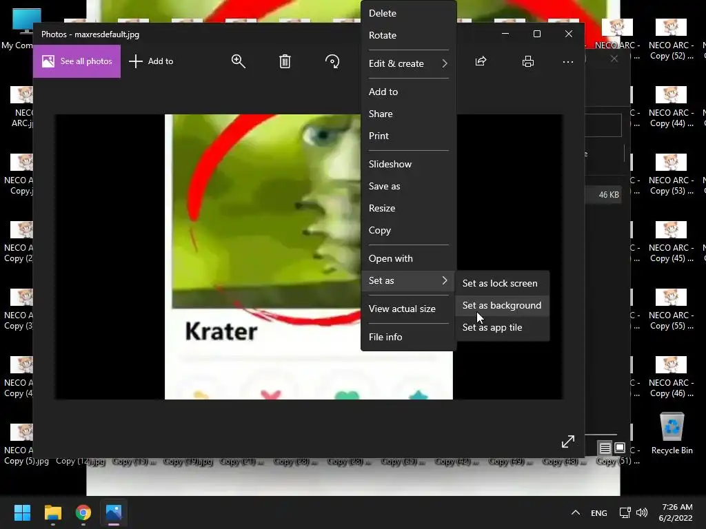Show hidden tray icons chevron
Image resolution: width=706 pixels, height=529 pixels.
pyautogui.click(x=576, y=512)
